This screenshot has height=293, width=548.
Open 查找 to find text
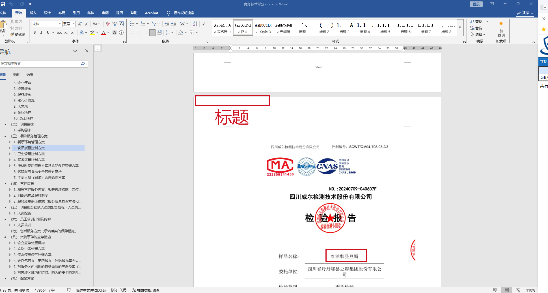(476, 21)
